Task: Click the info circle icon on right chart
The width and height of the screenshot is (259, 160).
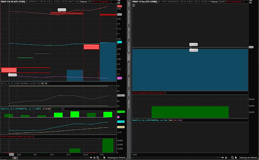Action: click(x=134, y=5)
